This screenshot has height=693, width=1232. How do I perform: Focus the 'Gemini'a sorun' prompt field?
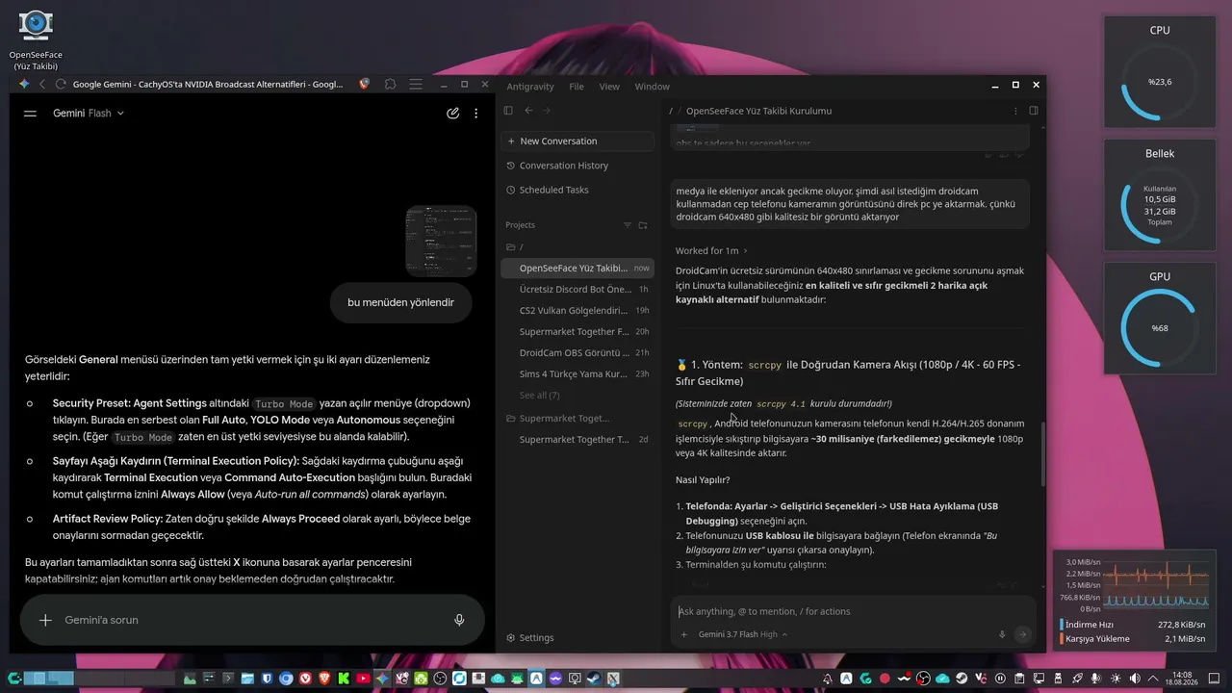pyautogui.click(x=250, y=620)
